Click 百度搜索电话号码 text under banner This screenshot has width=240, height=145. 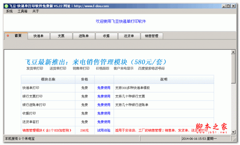point(151,69)
